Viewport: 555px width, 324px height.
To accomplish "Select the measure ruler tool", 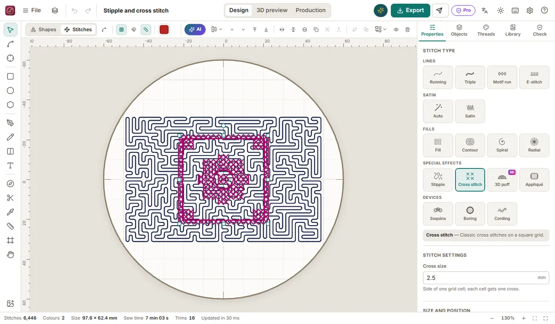I will (x=10, y=226).
